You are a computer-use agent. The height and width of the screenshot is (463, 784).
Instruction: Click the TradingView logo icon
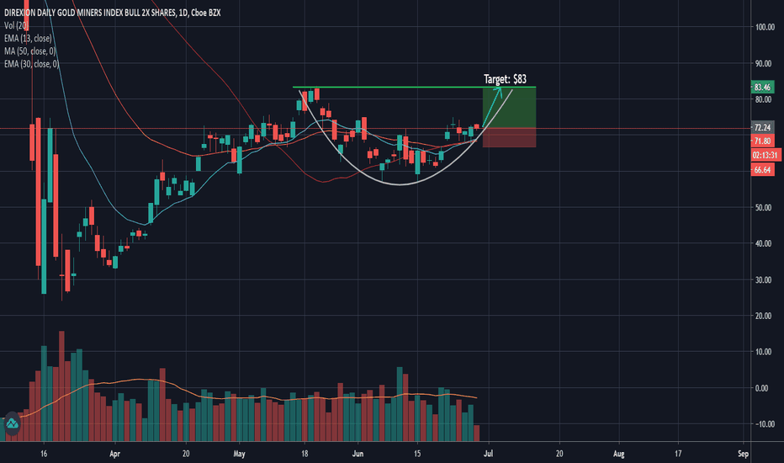pyautogui.click(x=12, y=424)
